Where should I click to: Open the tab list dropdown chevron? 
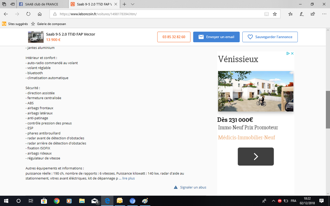pyautogui.click(x=132, y=4)
